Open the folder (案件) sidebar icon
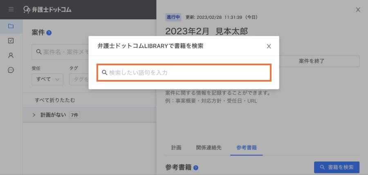The image size is (368, 175). [x=11, y=26]
